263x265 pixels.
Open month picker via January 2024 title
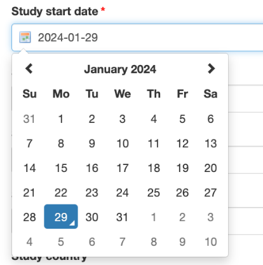coord(120,69)
